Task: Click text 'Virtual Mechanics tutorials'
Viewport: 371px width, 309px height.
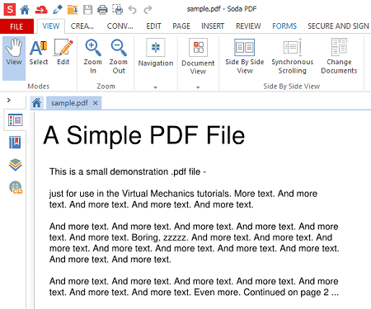Action: (x=176, y=194)
